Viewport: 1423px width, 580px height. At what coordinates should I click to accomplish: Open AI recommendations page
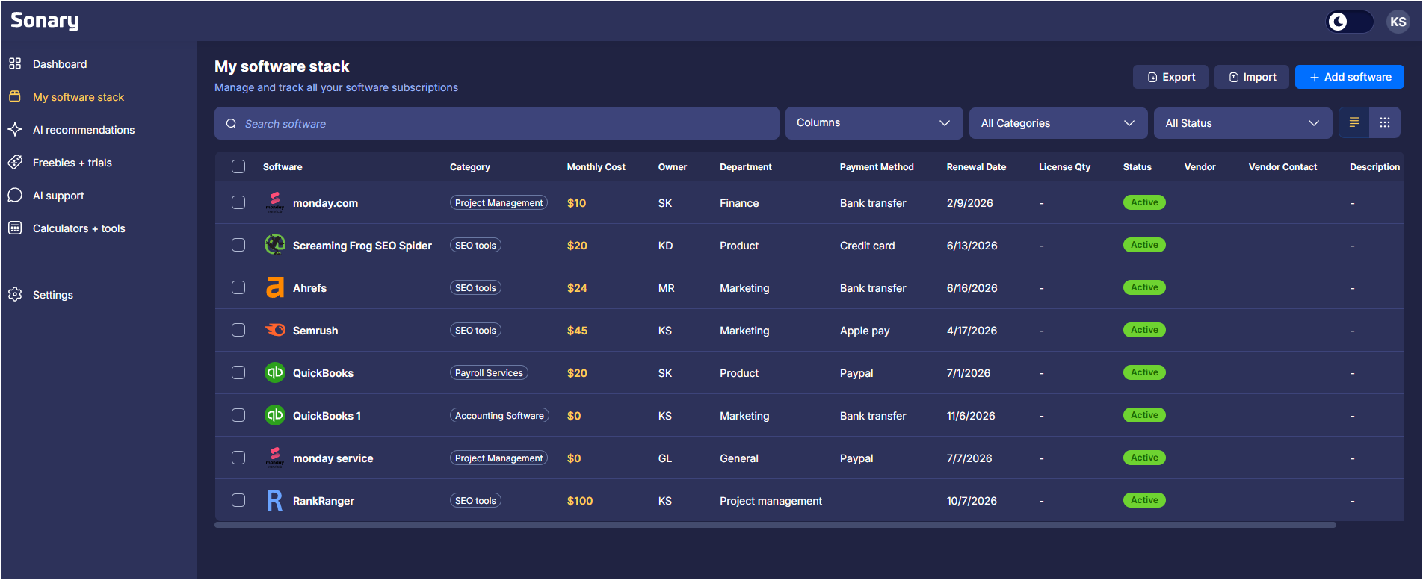point(84,130)
